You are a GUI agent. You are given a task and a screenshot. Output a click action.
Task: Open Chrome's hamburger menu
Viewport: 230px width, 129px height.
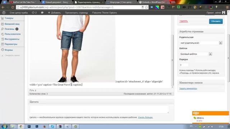(x=227, y=7)
